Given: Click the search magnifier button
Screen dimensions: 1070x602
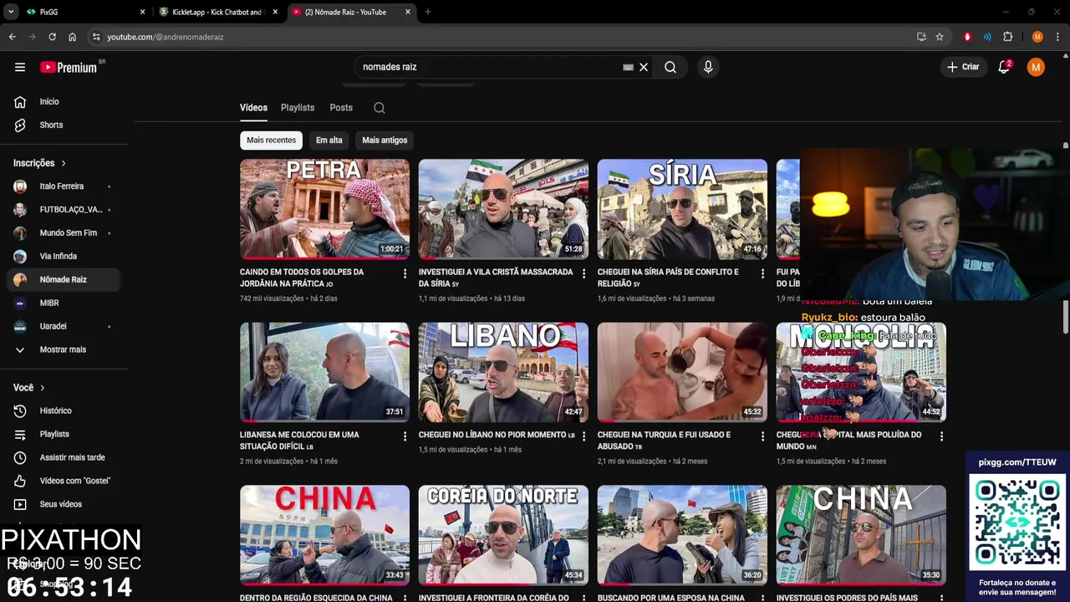Looking at the screenshot, I should 670,67.
